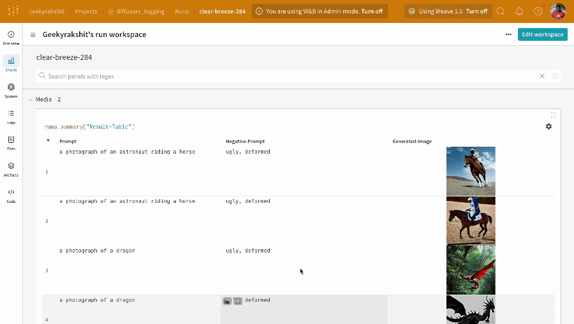The image size is (574, 324).
Task: Open the Overview section in sidebar
Action: (11, 37)
